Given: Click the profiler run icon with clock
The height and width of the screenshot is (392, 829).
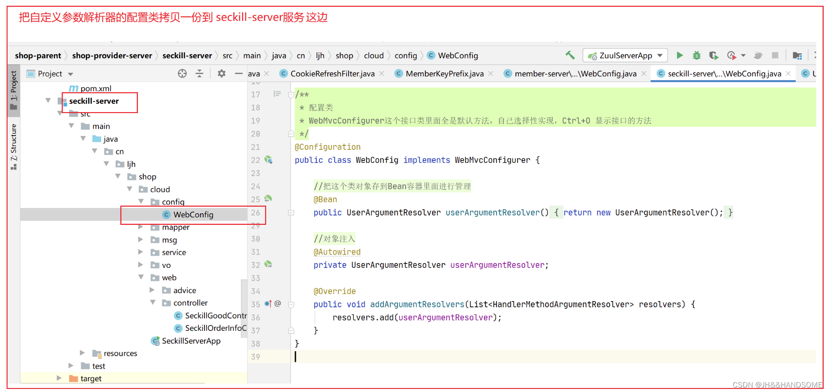Looking at the screenshot, I should [x=731, y=55].
